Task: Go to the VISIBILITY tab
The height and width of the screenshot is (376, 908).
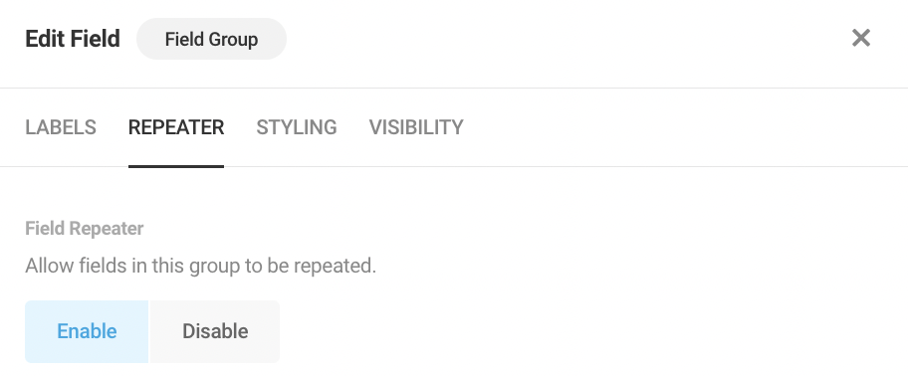Action: [x=416, y=127]
